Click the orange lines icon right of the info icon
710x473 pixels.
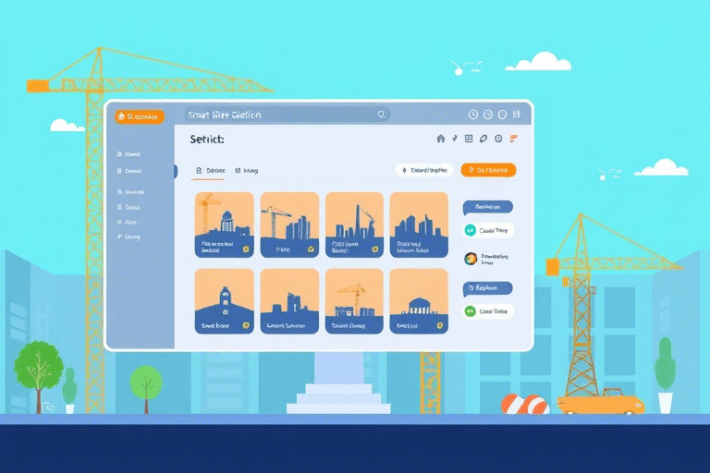point(513,139)
